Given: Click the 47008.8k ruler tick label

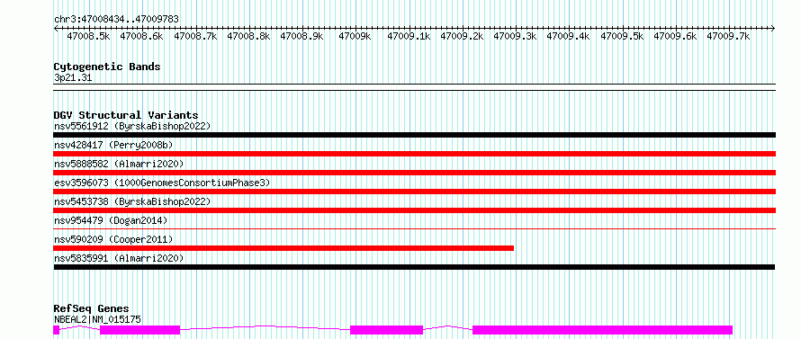Looking at the screenshot, I should 248,36.
